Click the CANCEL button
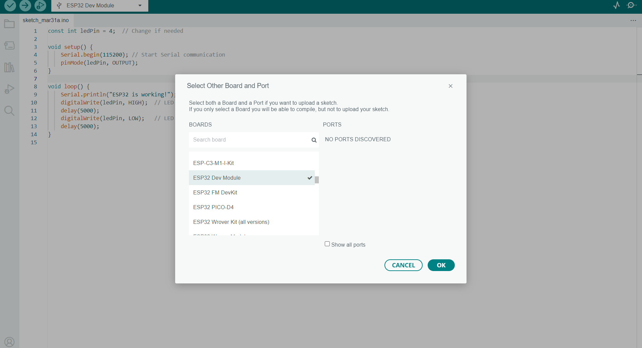This screenshot has height=348, width=642. 403,265
